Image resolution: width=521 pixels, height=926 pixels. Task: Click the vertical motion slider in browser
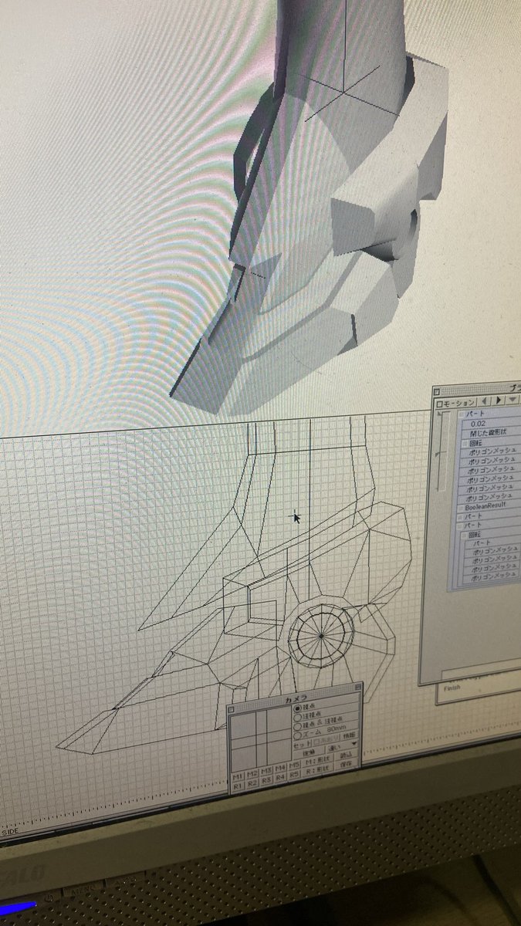click(x=443, y=451)
